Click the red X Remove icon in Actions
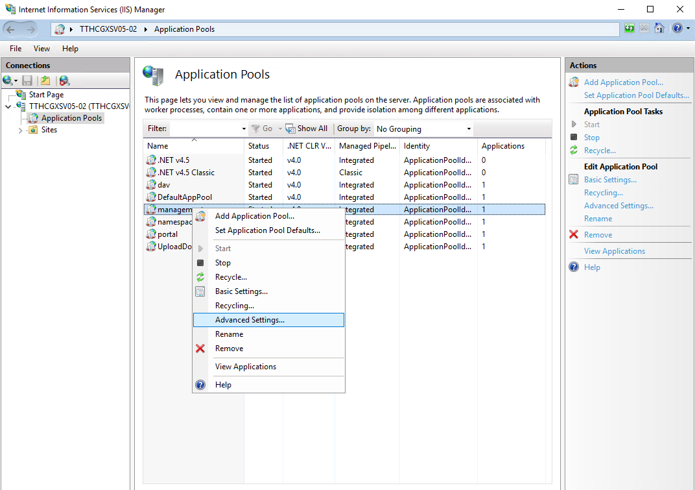This screenshot has height=490, width=695. pyautogui.click(x=574, y=234)
